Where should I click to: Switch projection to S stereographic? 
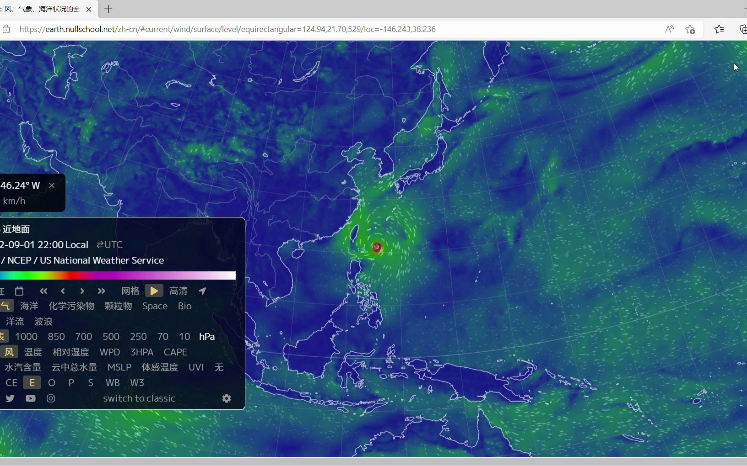point(91,383)
